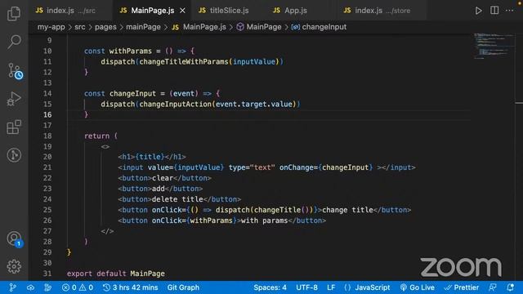
Task: Open More Actions ellipsis menu
Action: [x=509, y=11]
